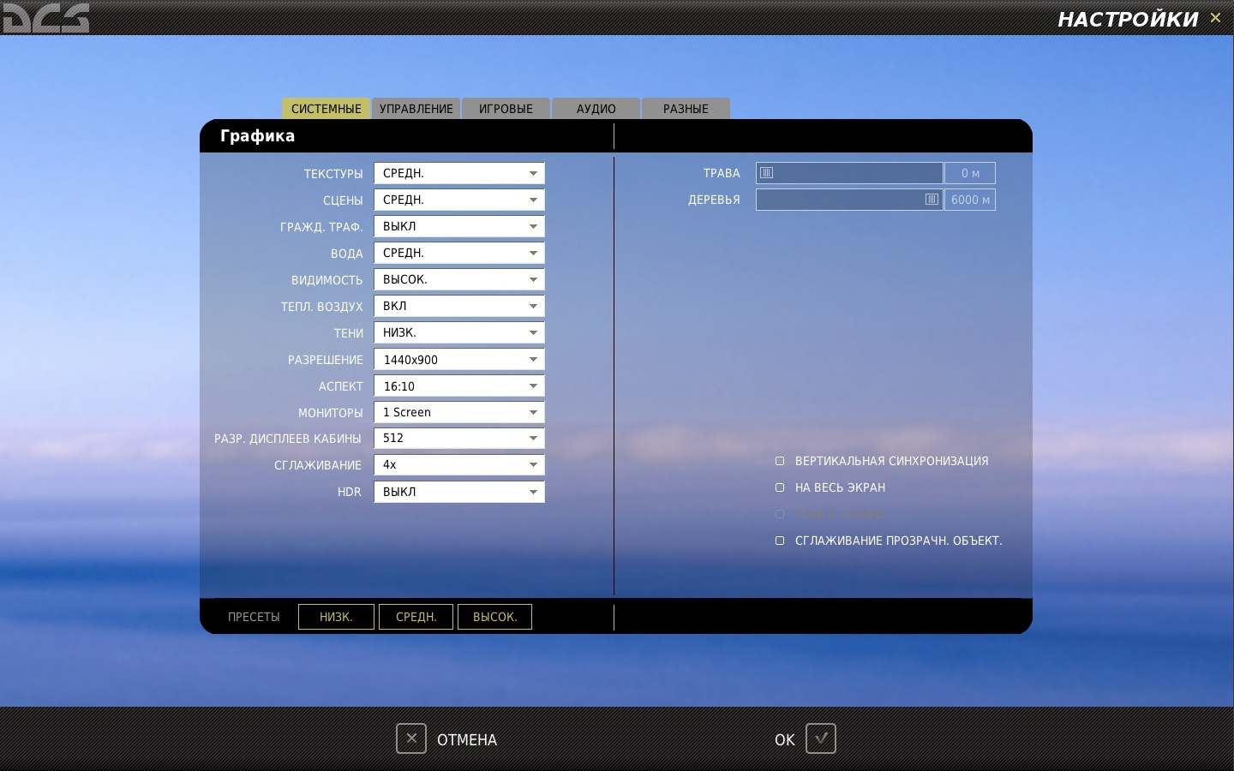
Task: Click the ДЕРЕВЬЯ slider handle
Action: (x=931, y=200)
